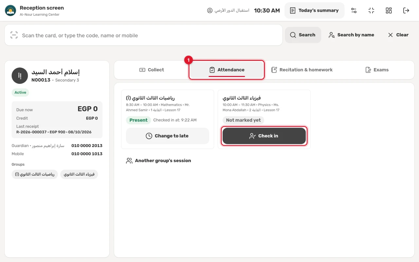Screen dimensions: 419x262
Task: Click the Active status badge
Action: point(20,92)
